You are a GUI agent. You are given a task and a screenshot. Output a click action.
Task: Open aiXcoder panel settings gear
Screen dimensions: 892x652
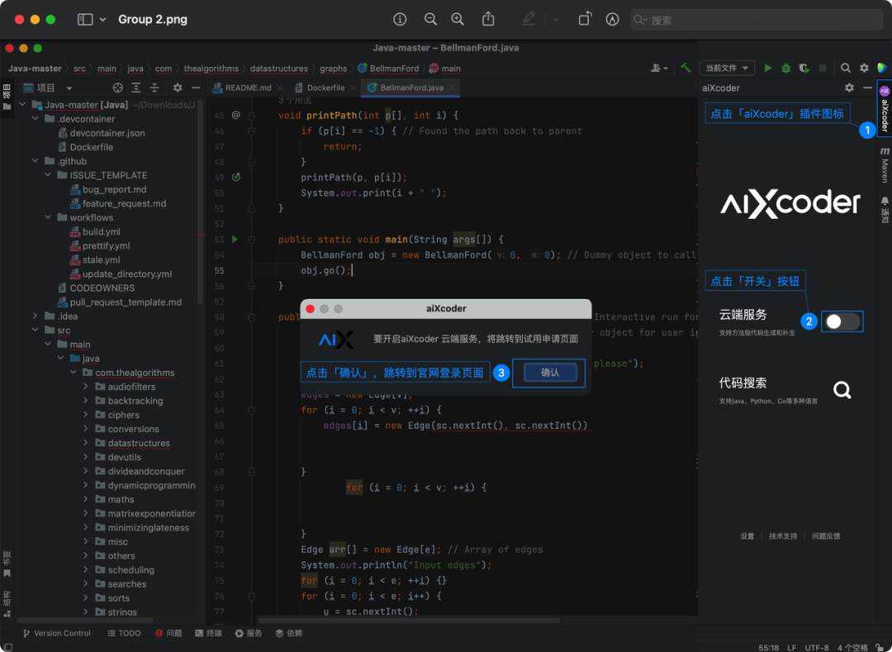[849, 87]
